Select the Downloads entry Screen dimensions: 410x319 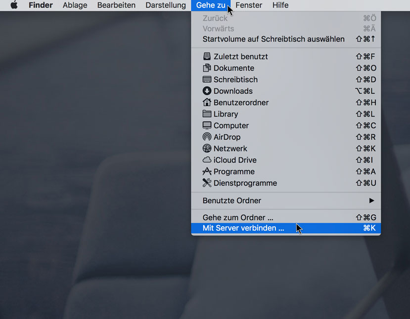pos(286,91)
